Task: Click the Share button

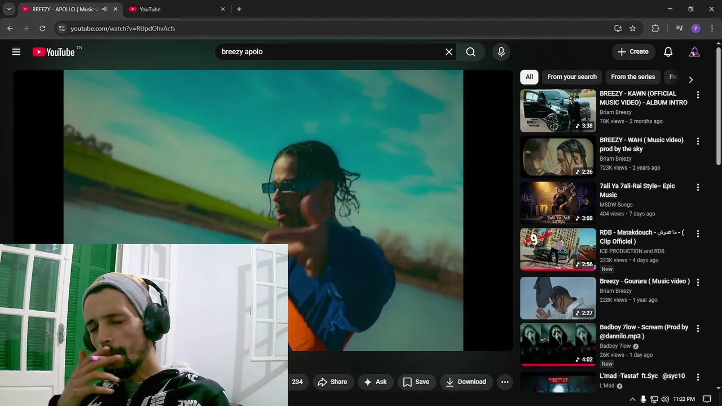Action: pyautogui.click(x=333, y=382)
